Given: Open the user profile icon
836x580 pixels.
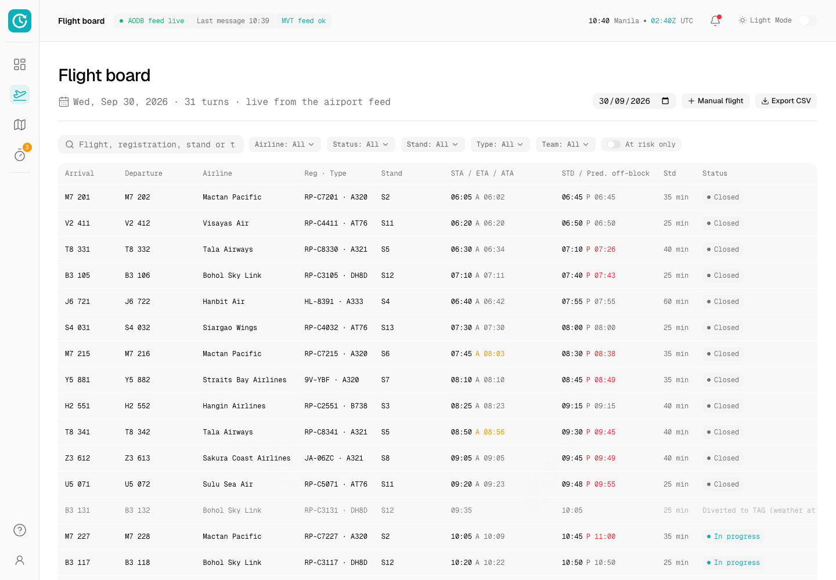Looking at the screenshot, I should (x=20, y=560).
